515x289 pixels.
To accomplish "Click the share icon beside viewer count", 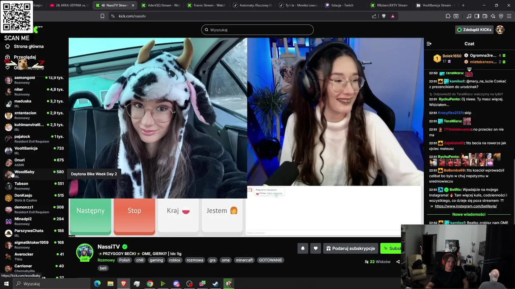I will 398,262.
